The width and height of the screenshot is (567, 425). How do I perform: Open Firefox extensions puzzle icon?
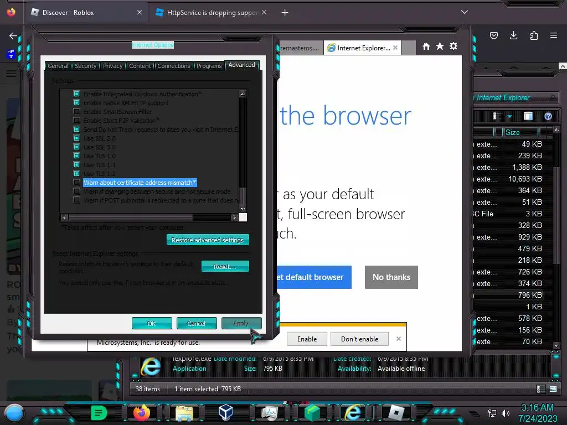click(534, 35)
